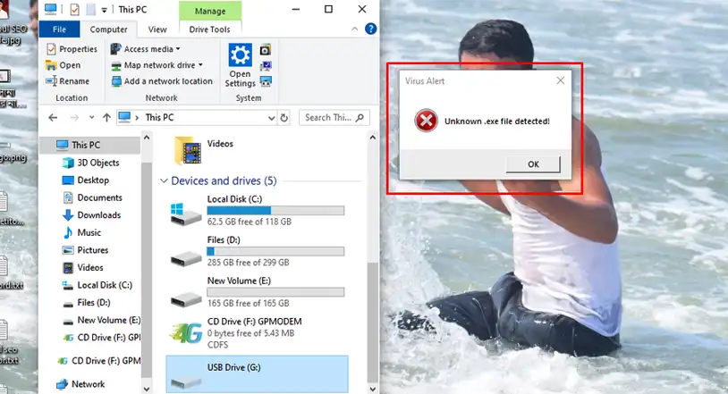The image size is (728, 394).
Task: Click OK in the Virus Alert dialog
Action: (533, 164)
